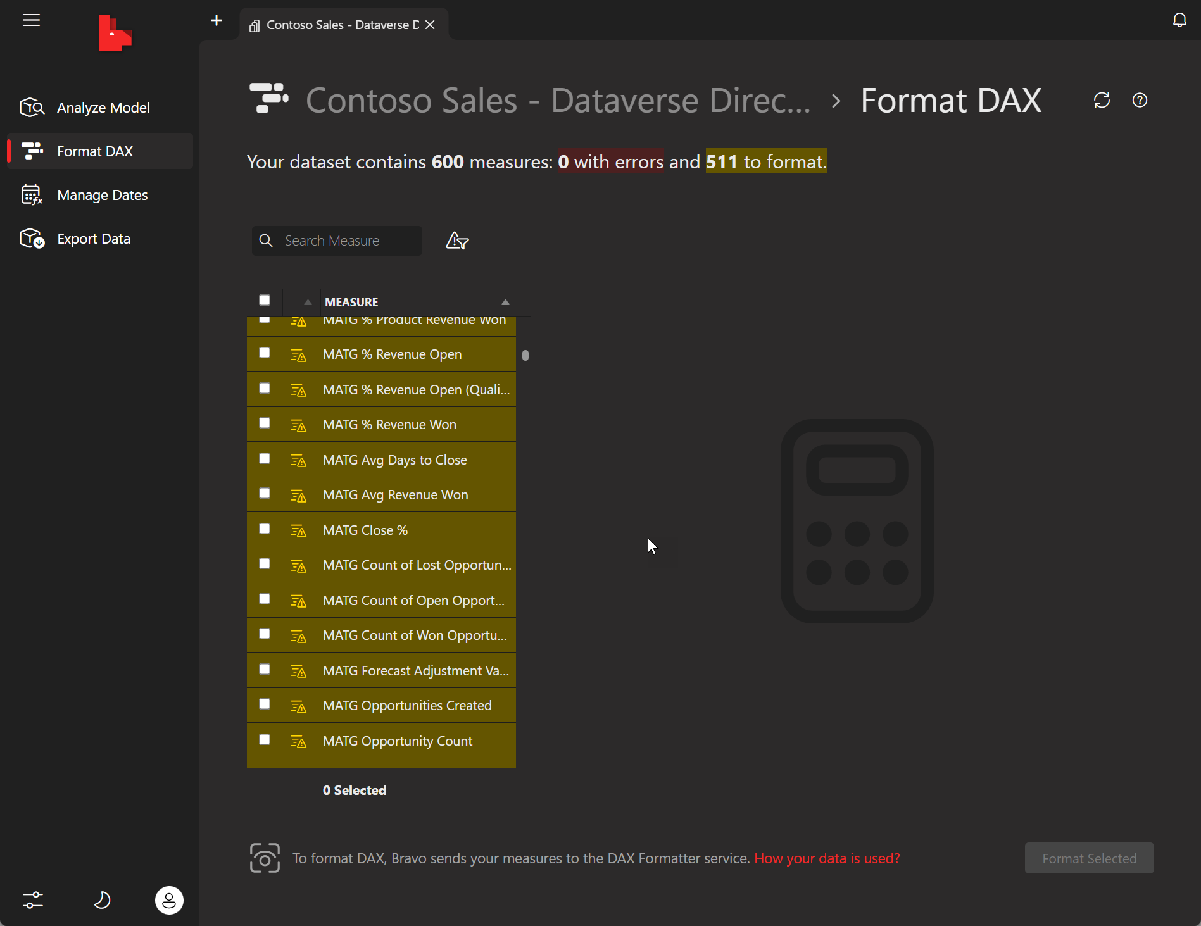The image size is (1201, 926).
Task: Open the user account icon
Action: (x=169, y=900)
